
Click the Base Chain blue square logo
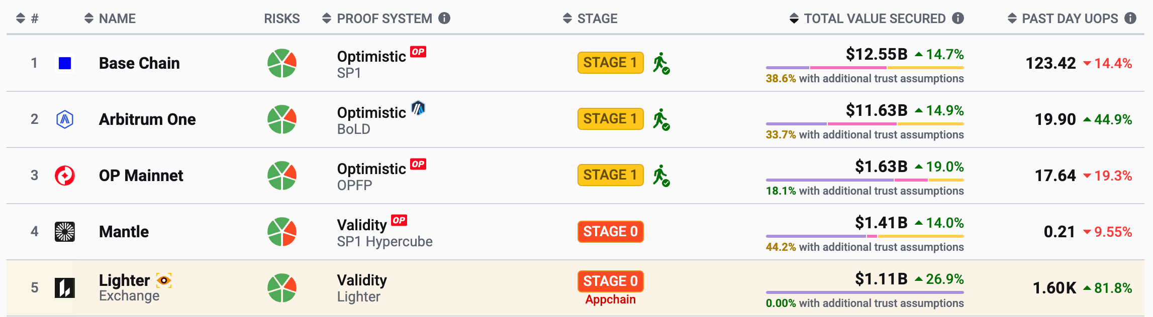(x=65, y=63)
